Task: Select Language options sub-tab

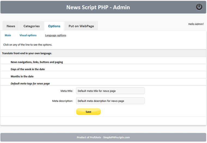Action: coord(56,35)
